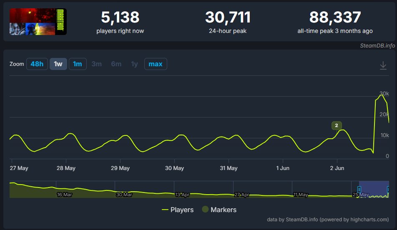The width and height of the screenshot is (397, 230).
Task: Grab the left navigator range handle
Action: pyautogui.click(x=359, y=189)
